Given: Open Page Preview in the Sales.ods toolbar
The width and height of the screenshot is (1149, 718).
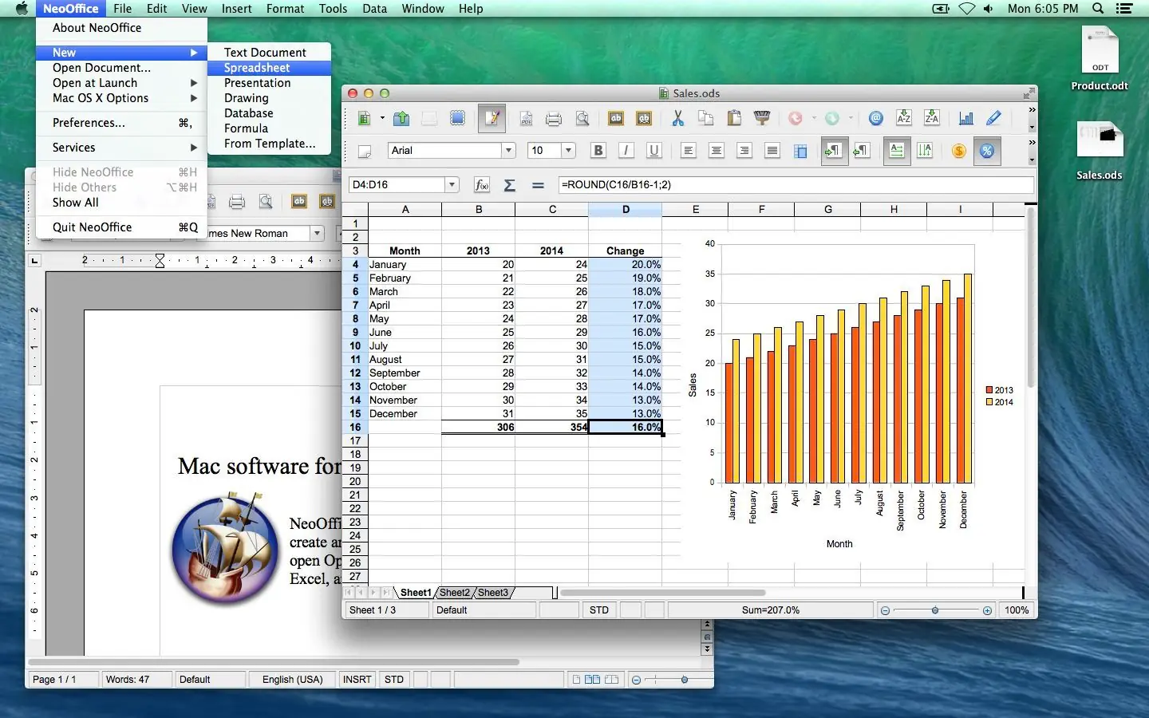Looking at the screenshot, I should pos(582,118).
